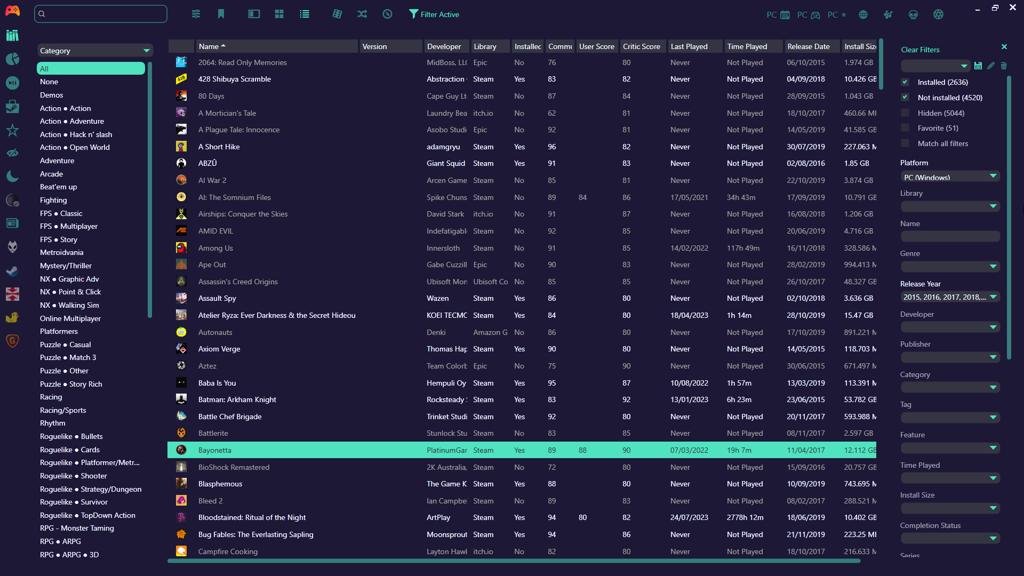Click the horizontal scrollbar under game list

click(x=514, y=561)
